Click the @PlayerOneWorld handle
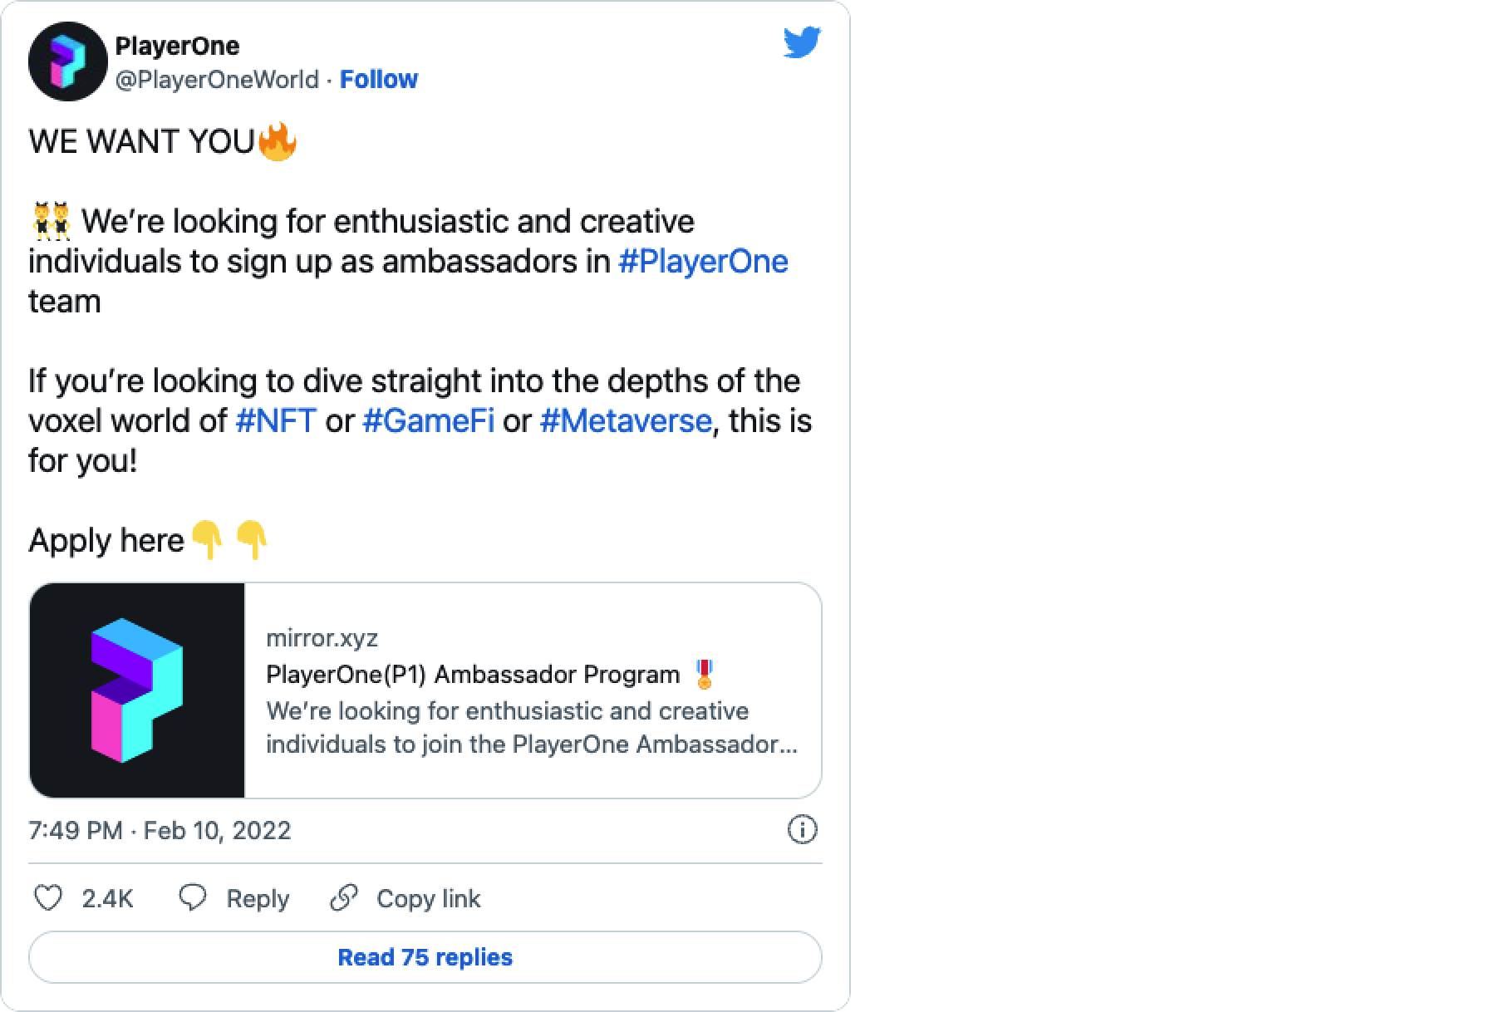 click(x=217, y=79)
